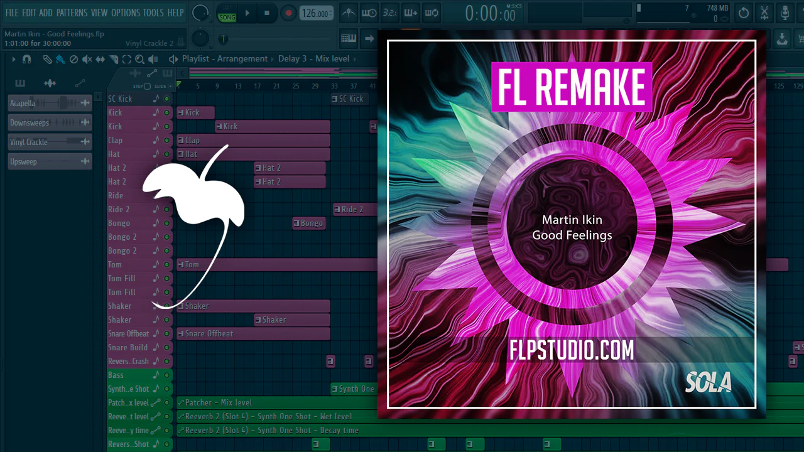Image resolution: width=804 pixels, height=452 pixels.
Task: Select the Mute tool in playlist toolbar
Action: click(87, 59)
